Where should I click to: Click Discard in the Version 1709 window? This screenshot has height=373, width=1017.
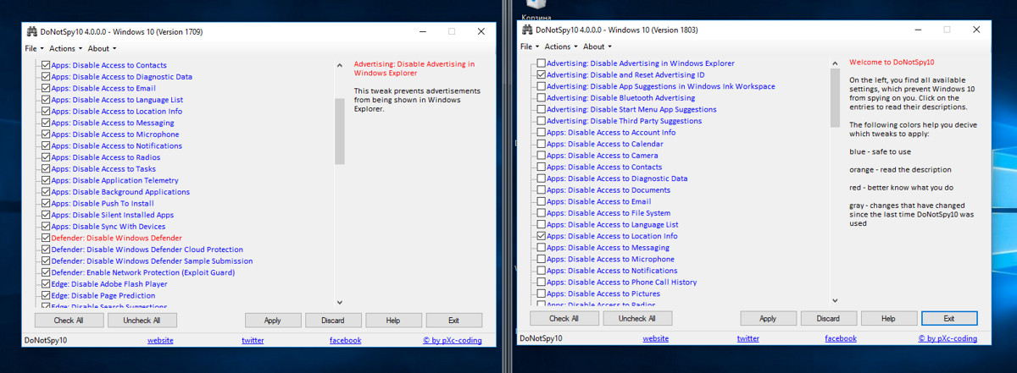click(x=333, y=321)
